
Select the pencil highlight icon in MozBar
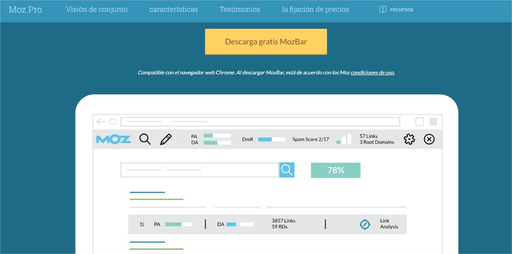pos(166,139)
